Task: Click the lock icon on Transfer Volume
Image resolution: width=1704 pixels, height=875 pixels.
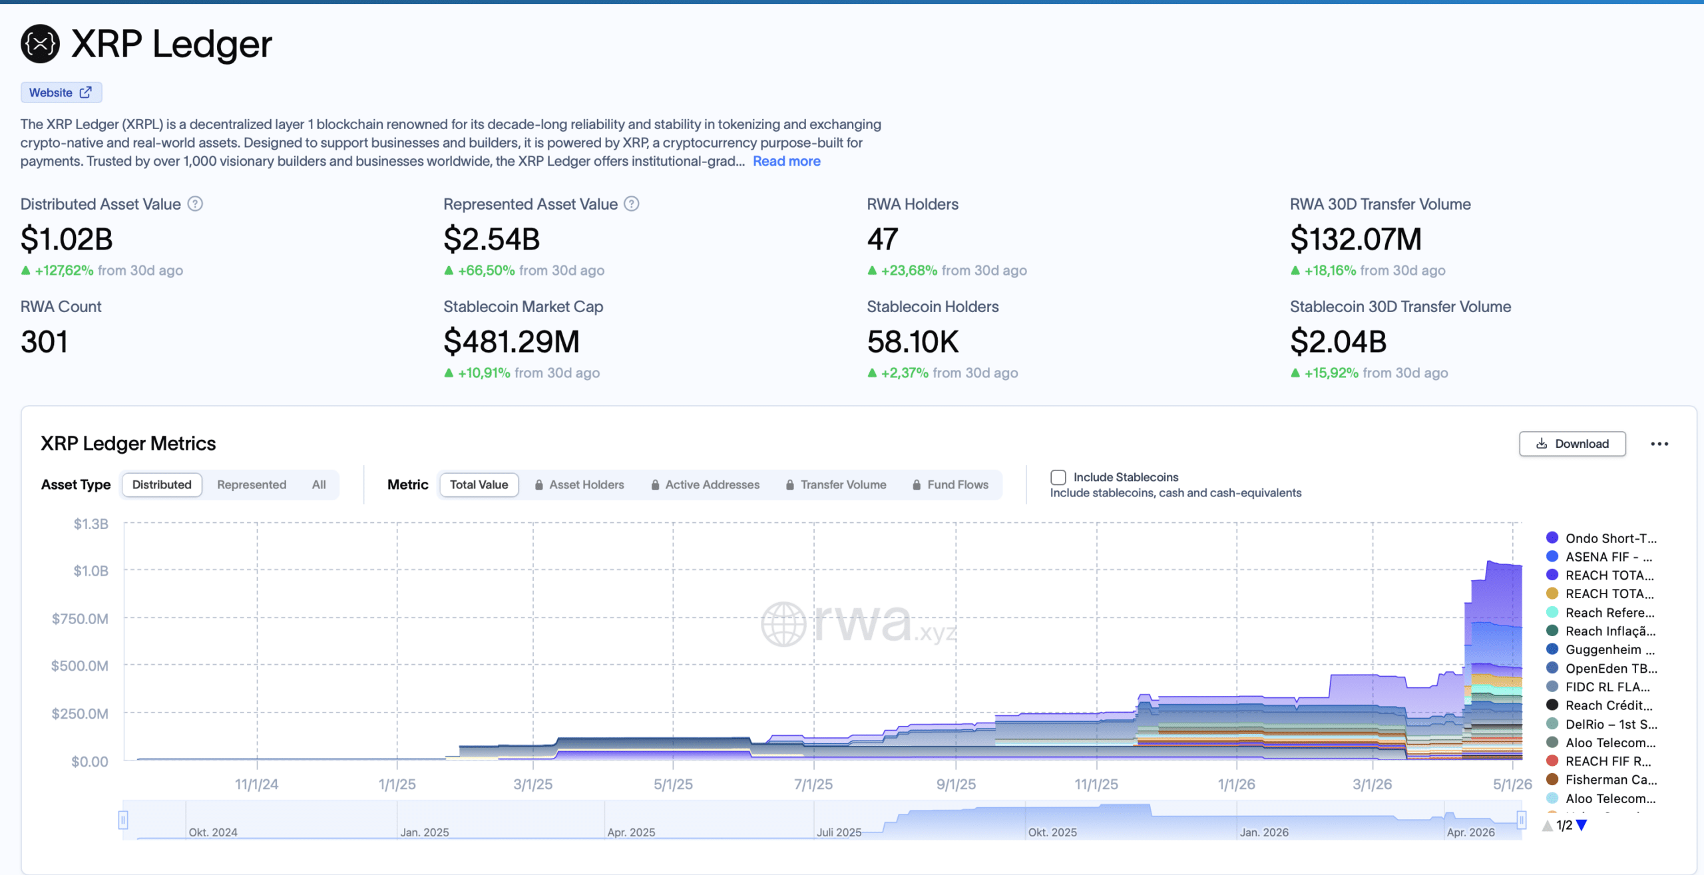Action: pyautogui.click(x=790, y=485)
